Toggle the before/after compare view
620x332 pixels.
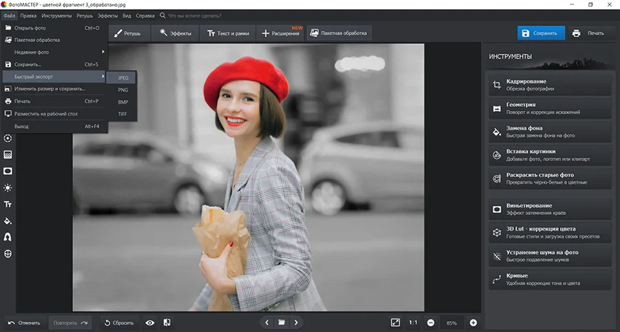(x=167, y=322)
